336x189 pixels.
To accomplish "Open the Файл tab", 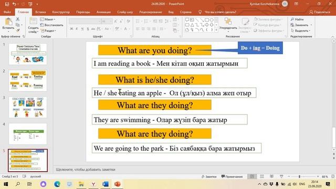I will (x=7, y=12).
